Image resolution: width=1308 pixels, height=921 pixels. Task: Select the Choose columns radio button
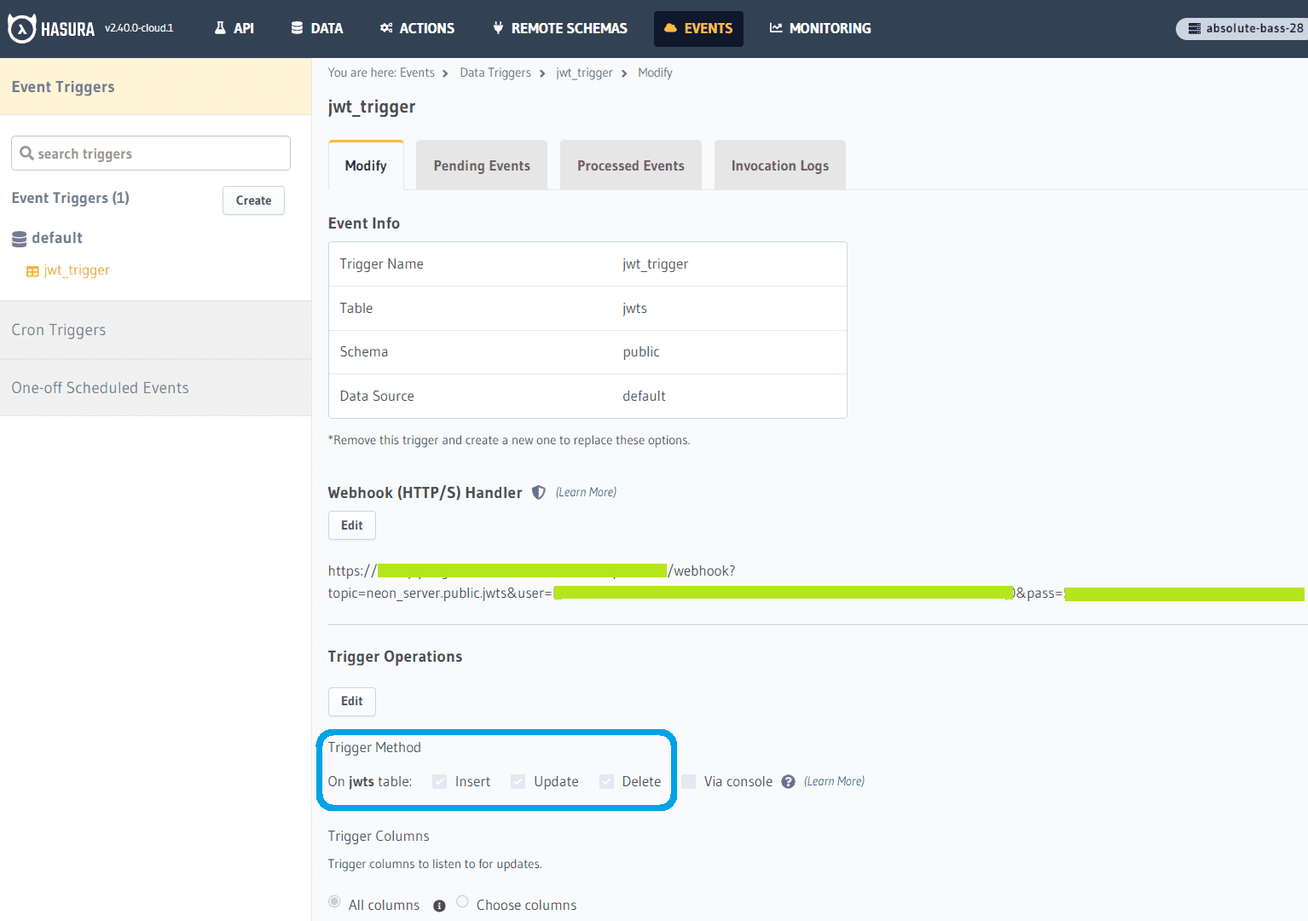click(462, 901)
